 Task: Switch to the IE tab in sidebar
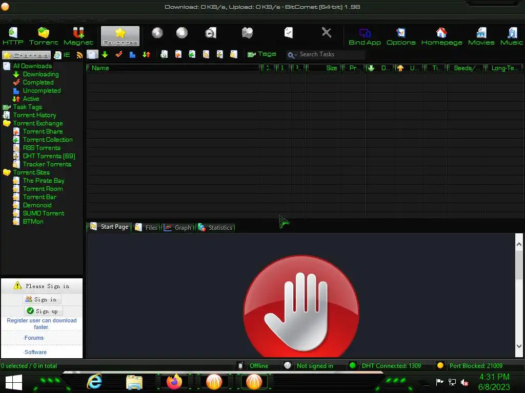click(62, 55)
